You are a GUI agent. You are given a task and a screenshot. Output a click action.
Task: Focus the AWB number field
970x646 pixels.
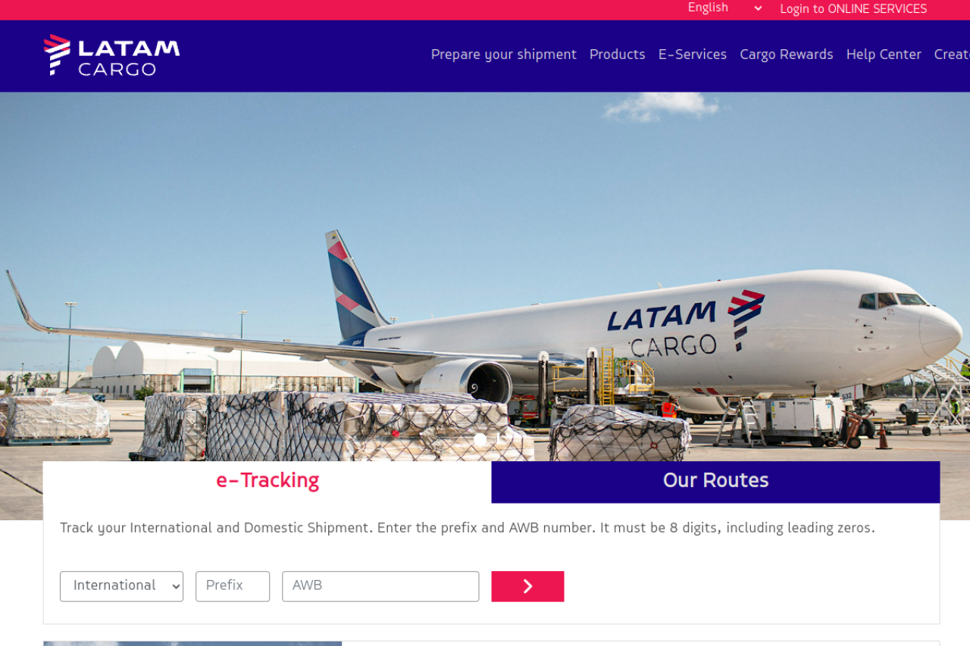[x=380, y=586]
